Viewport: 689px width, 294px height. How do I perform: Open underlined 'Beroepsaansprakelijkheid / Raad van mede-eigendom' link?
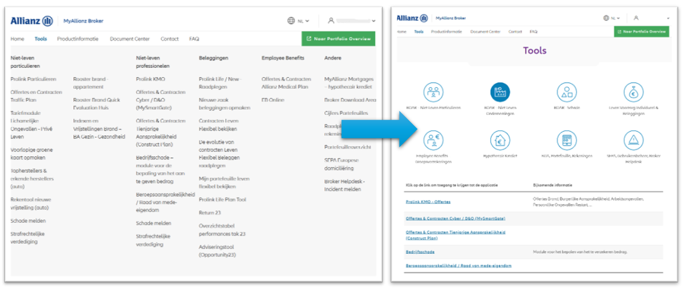pyautogui.click(x=458, y=265)
